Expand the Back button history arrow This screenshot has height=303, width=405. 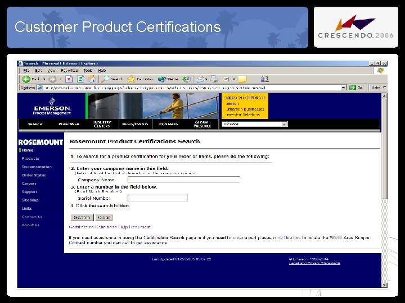44,79
